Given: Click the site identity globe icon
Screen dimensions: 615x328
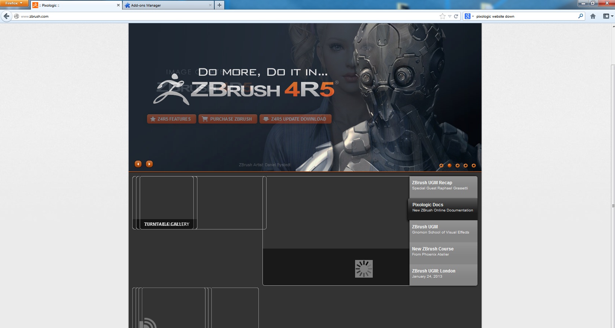Looking at the screenshot, I should pyautogui.click(x=17, y=16).
